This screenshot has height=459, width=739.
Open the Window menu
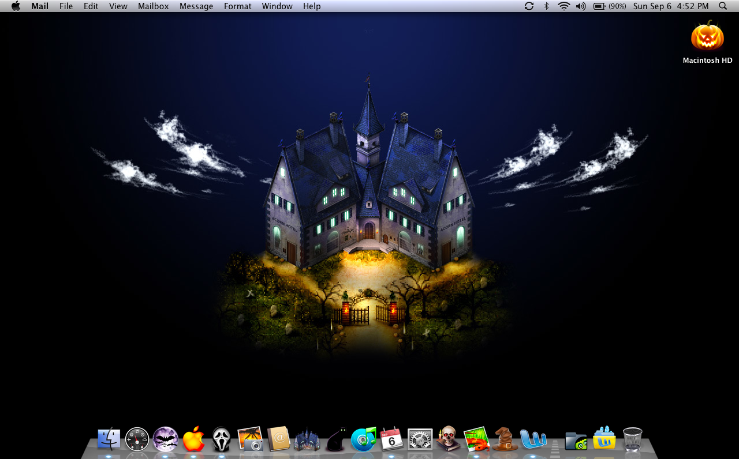[x=277, y=6]
